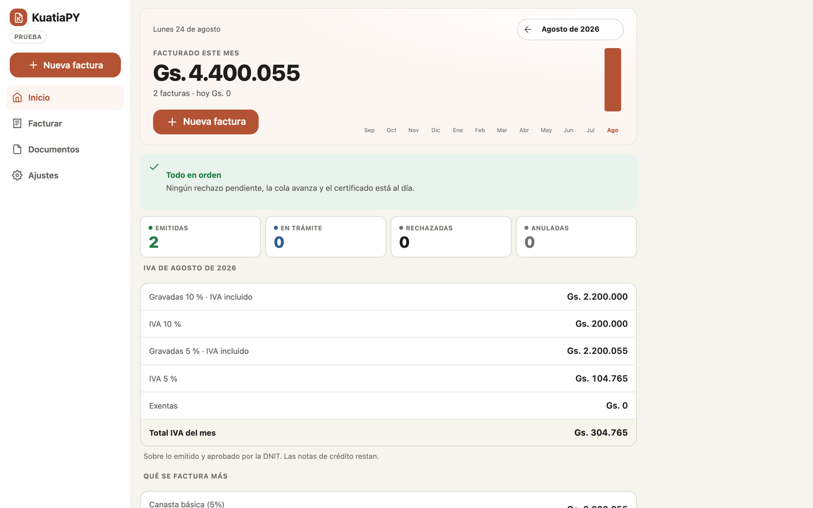
Task: Select the Ene month label in chart
Action: click(458, 131)
